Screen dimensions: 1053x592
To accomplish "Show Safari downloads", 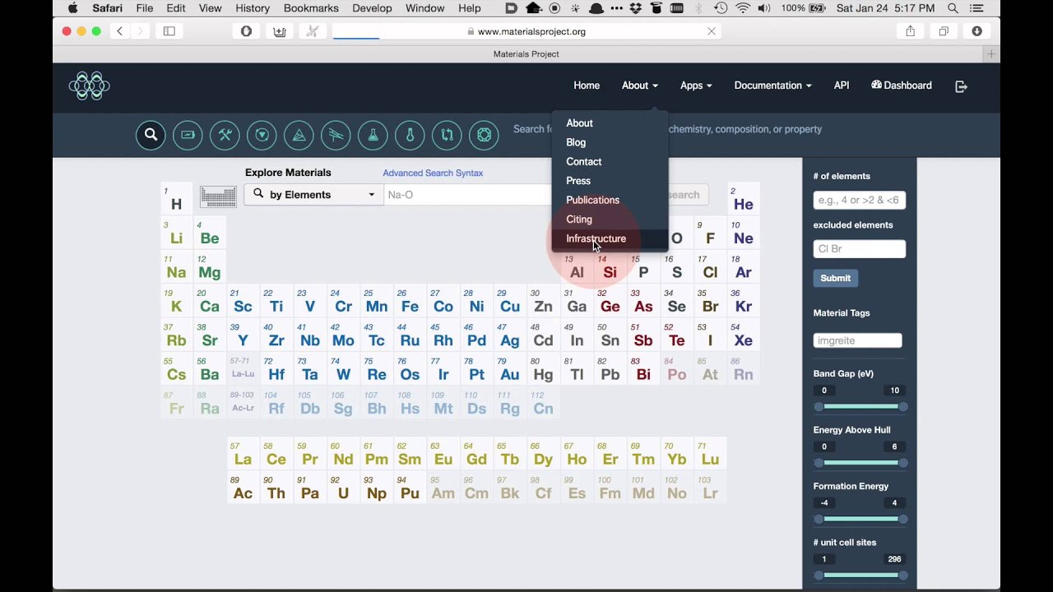I will tap(976, 31).
